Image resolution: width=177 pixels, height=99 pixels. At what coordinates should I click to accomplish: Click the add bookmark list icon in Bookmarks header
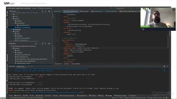36,43
